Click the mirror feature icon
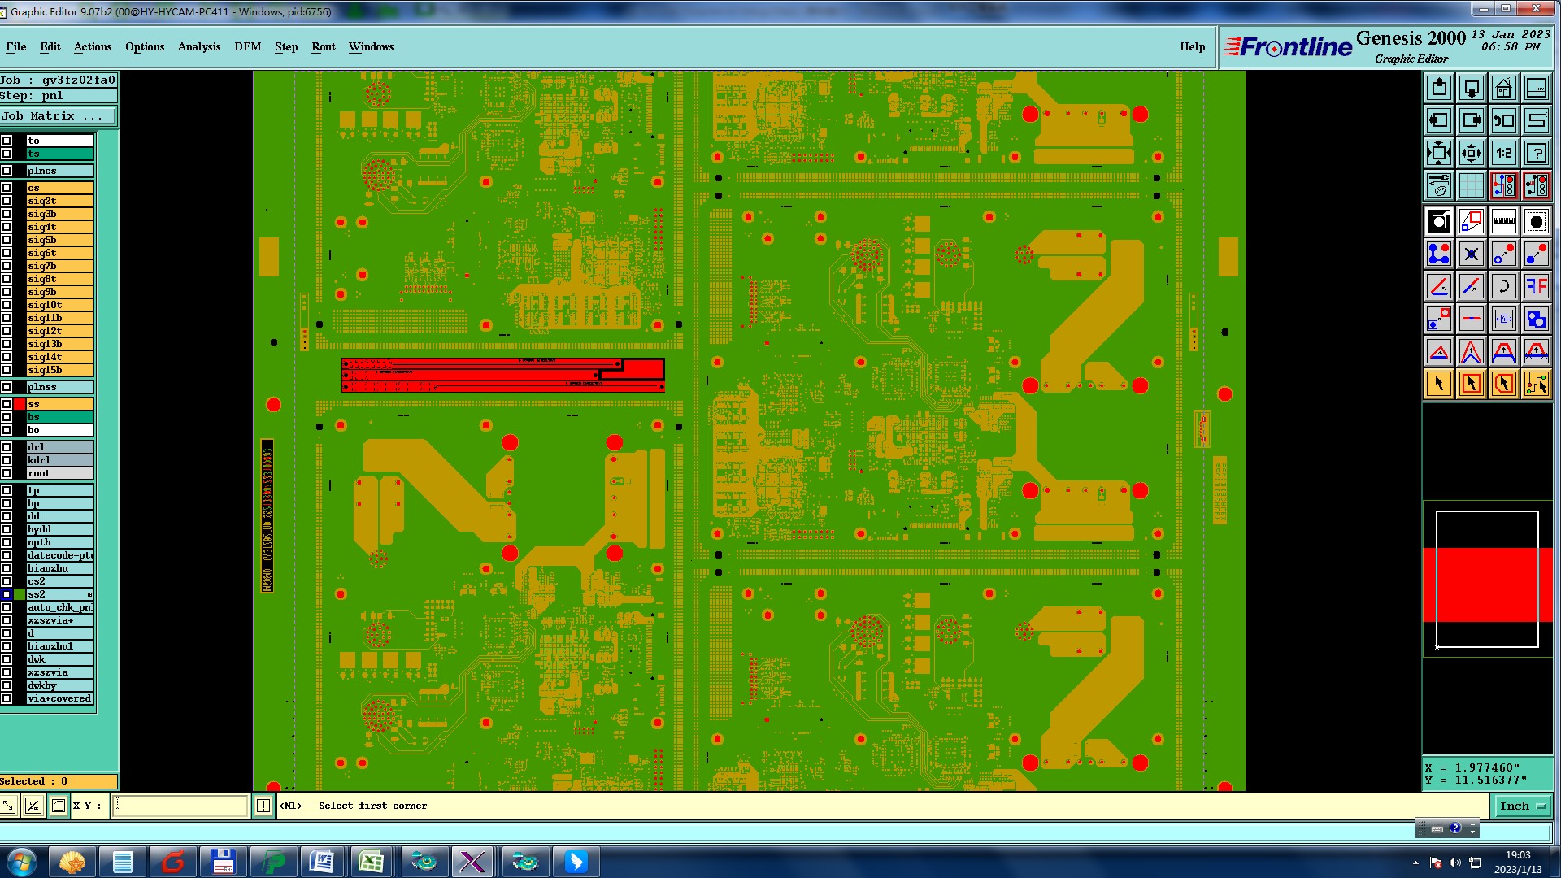 [x=1536, y=286]
